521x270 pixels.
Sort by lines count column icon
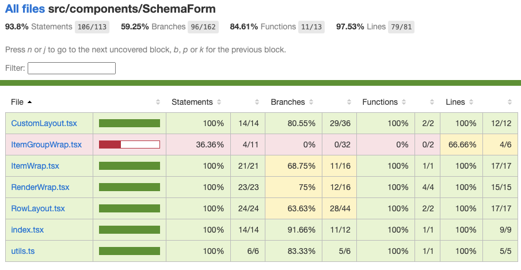509,102
